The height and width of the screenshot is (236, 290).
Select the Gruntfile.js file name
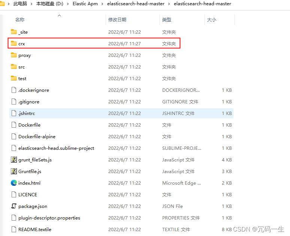click(x=30, y=172)
